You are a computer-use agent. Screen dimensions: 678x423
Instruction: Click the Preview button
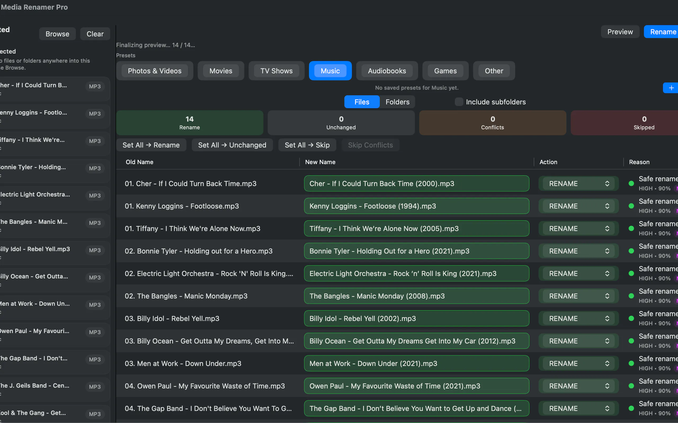620,32
